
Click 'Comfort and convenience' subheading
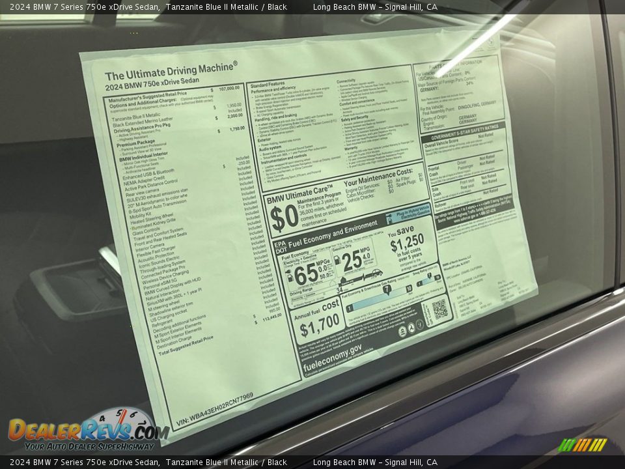pyautogui.click(x=357, y=102)
